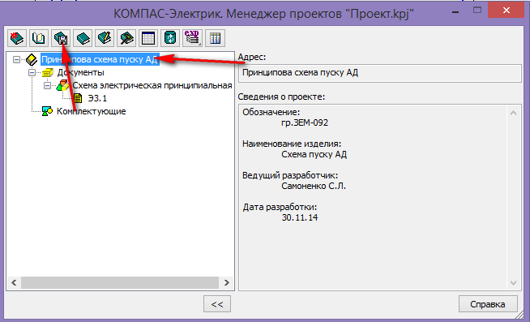Screen dimensions: 530x322
Task: Click the yellow sheet icon next to Э3.1
Action: click(x=78, y=98)
